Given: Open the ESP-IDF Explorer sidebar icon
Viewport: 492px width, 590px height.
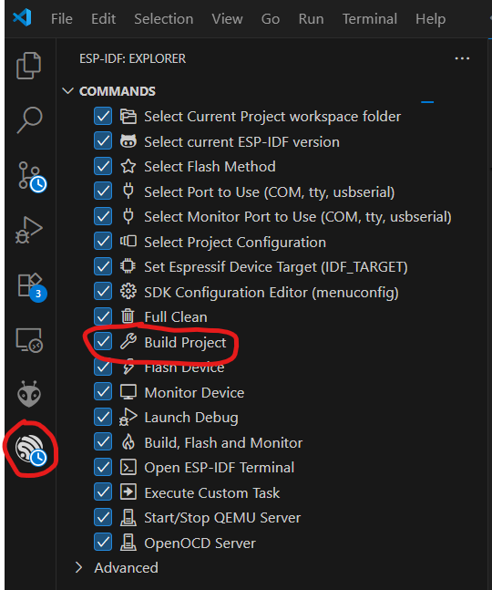Looking at the screenshot, I should pyautogui.click(x=30, y=449).
